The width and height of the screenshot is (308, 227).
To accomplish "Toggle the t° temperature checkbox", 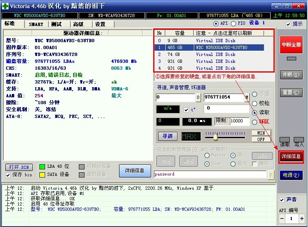I will [x=186, y=110].
